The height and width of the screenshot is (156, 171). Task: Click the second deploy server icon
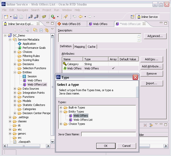[x=36, y=17]
